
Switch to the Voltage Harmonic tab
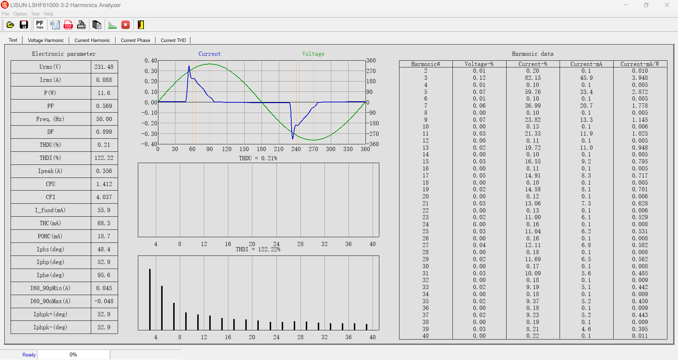point(46,40)
